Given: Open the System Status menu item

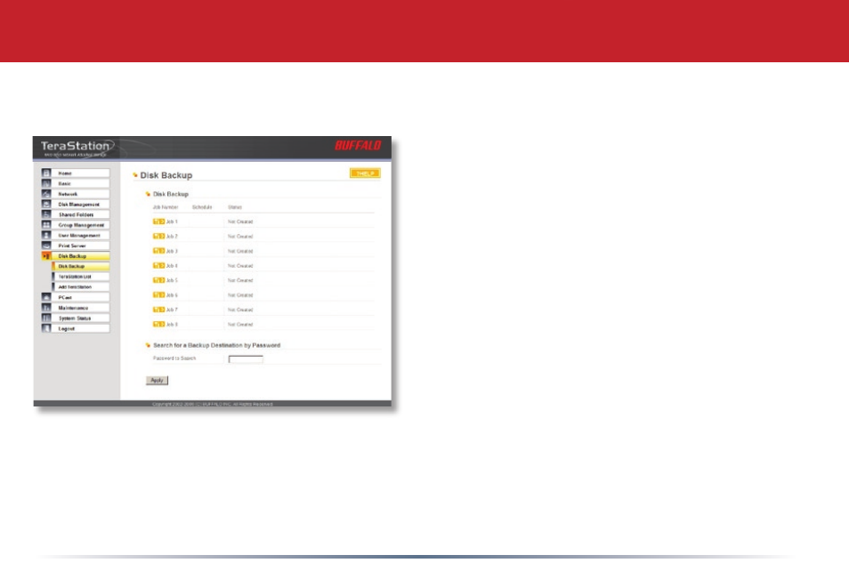Looking at the screenshot, I should (x=81, y=318).
